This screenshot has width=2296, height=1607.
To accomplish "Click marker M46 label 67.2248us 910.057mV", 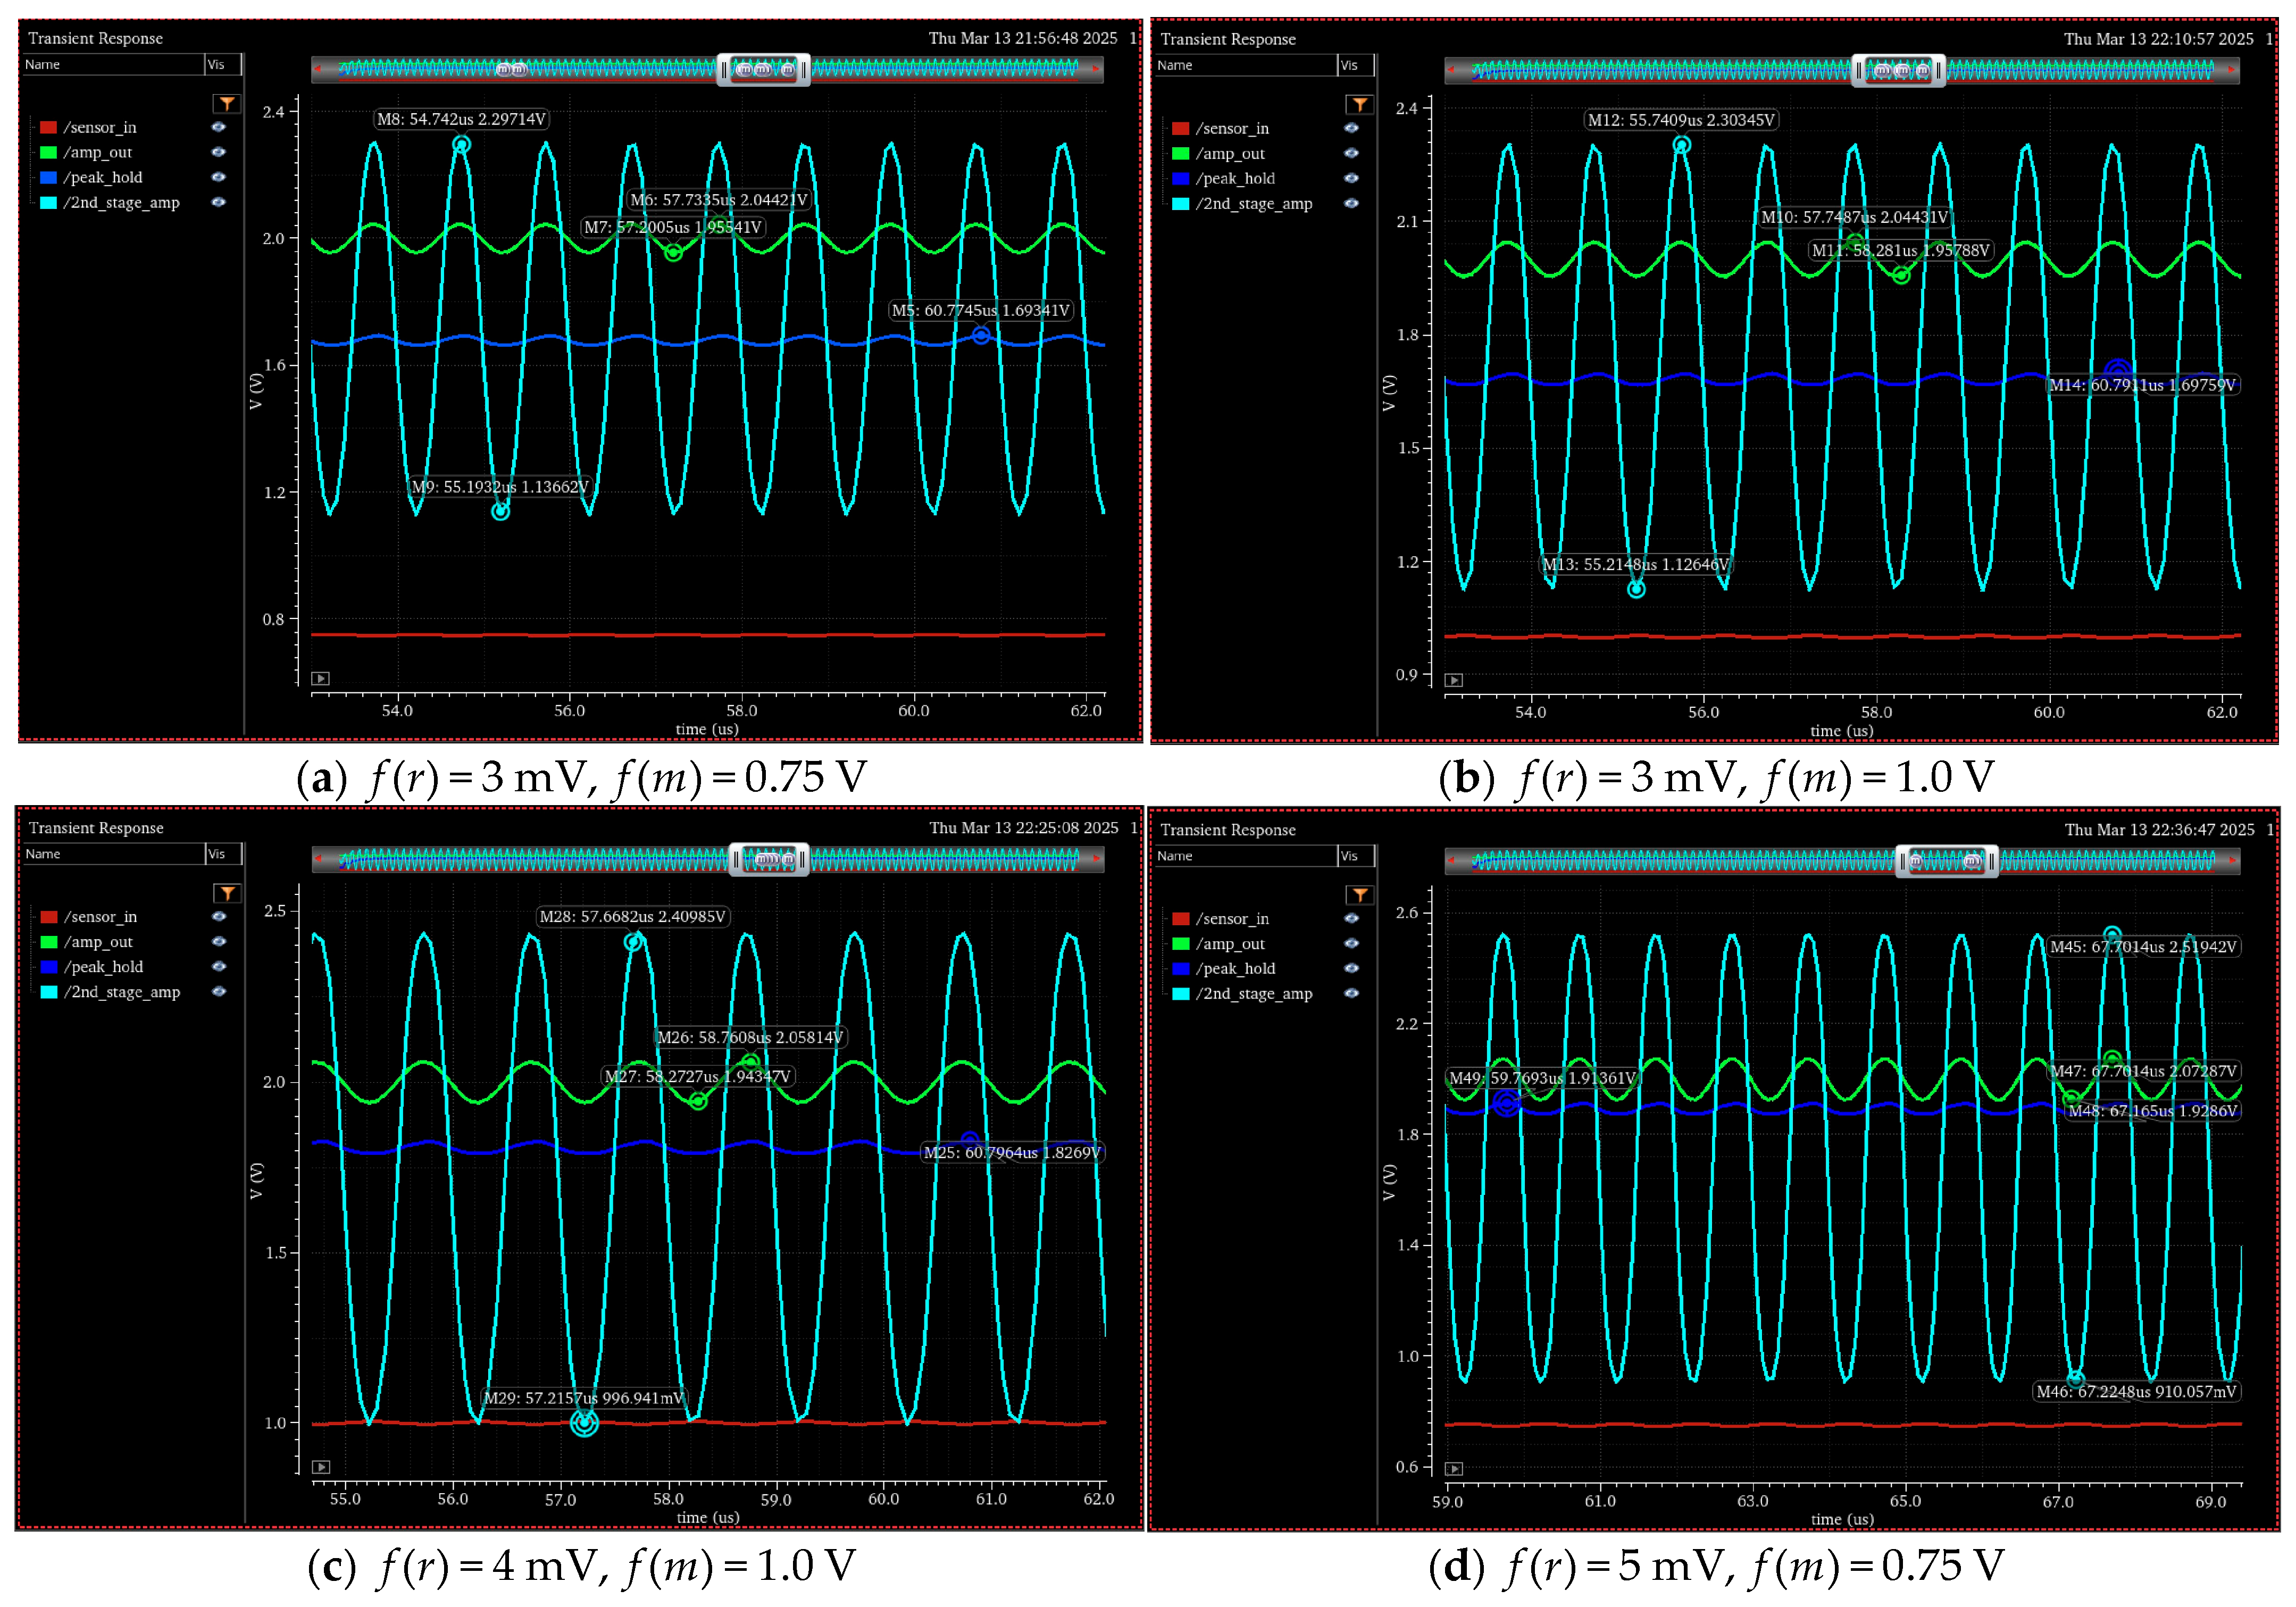I will coord(2136,1391).
